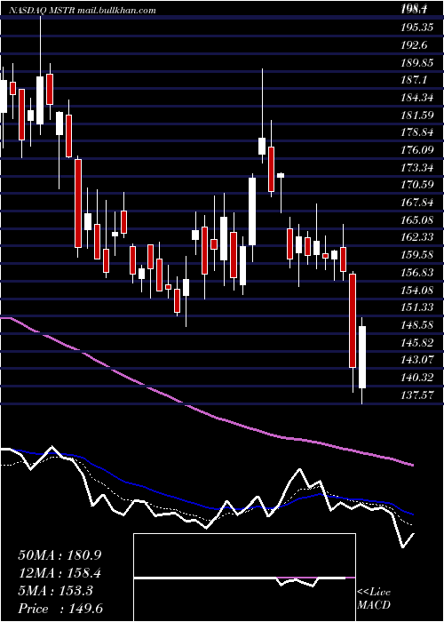This screenshot has height=622, width=444.
Task: Click inside the MACD histogram panel
Action: pos(244,578)
